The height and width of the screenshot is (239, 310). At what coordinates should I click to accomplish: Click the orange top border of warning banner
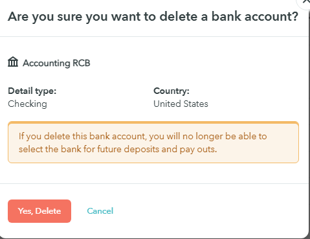153,122
